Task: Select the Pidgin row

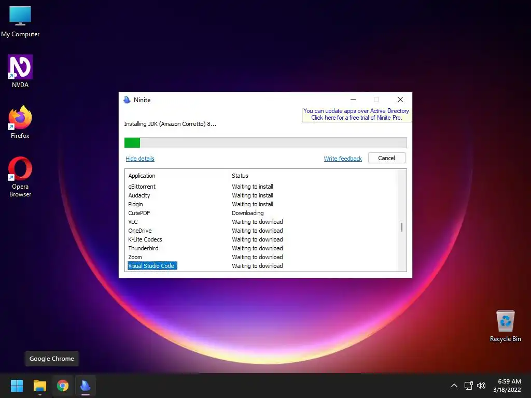Action: (261, 204)
